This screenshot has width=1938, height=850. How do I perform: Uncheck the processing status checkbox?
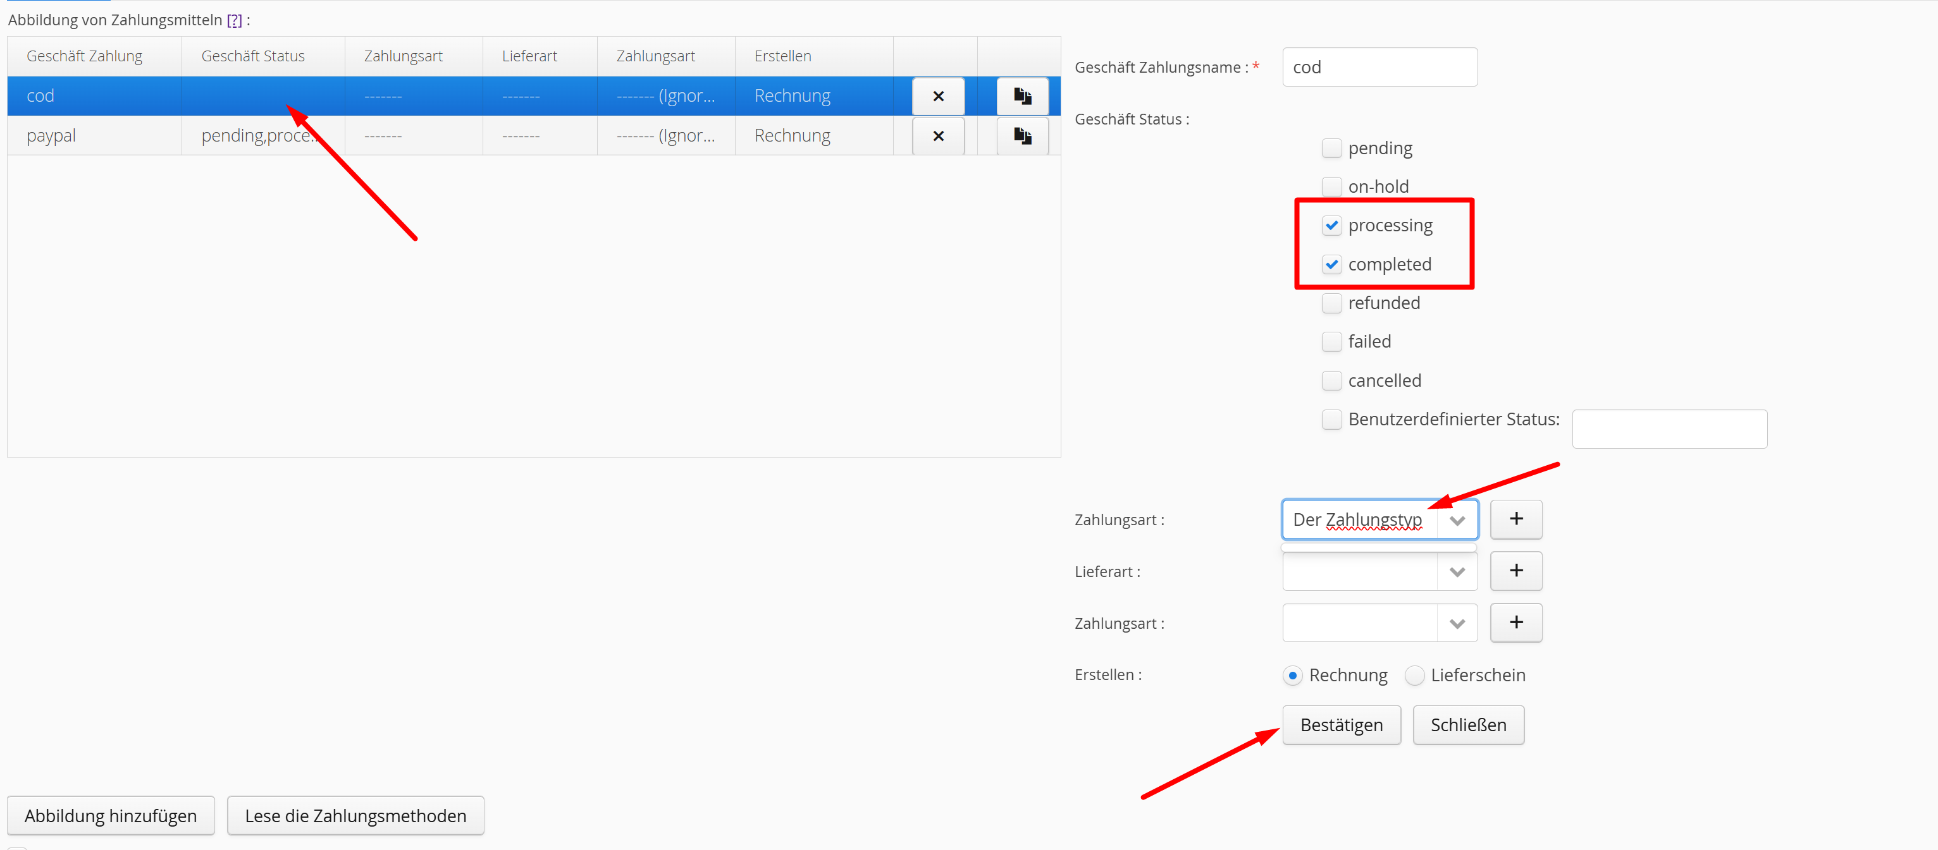point(1331,226)
